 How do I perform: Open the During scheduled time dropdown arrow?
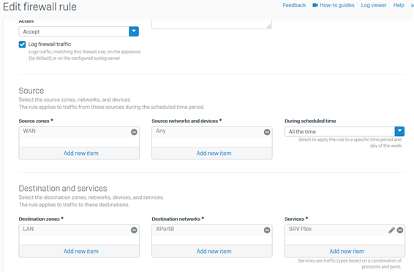(399, 131)
